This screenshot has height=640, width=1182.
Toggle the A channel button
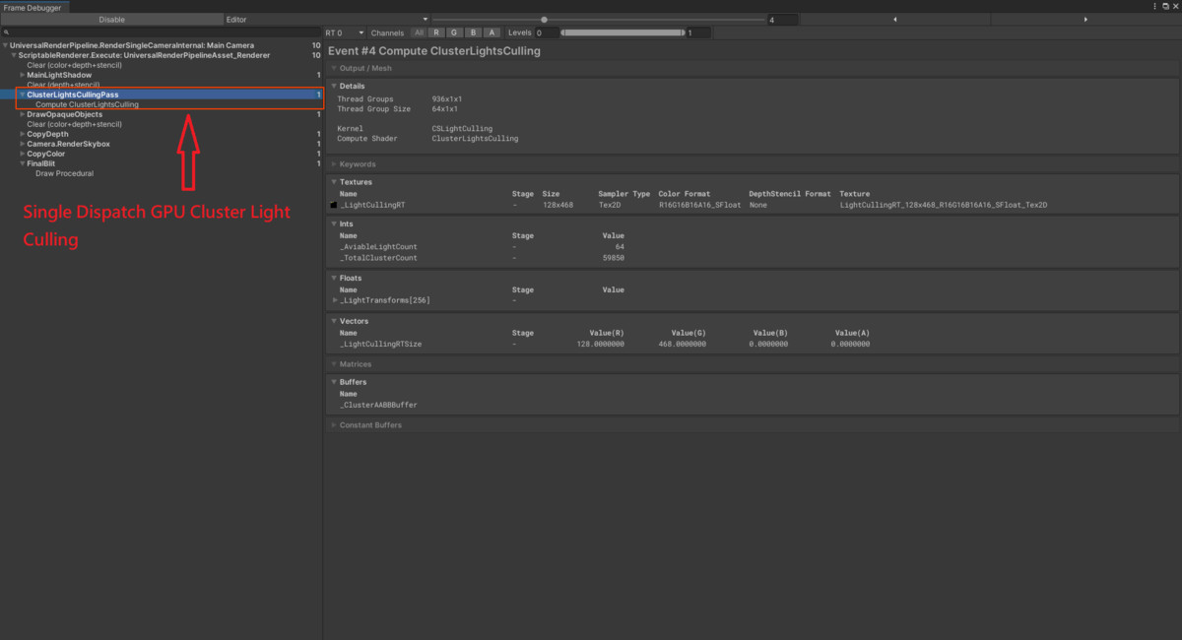coord(492,32)
